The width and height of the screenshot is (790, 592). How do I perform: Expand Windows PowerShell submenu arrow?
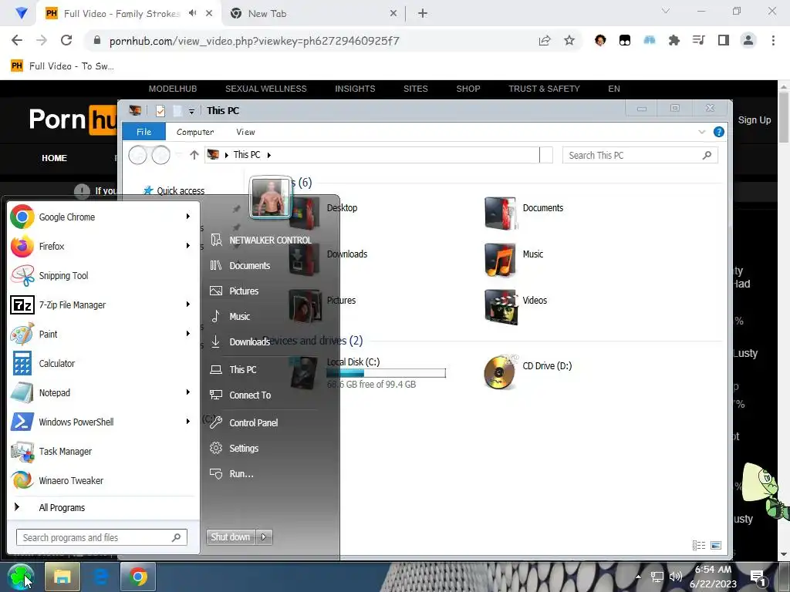tap(188, 422)
